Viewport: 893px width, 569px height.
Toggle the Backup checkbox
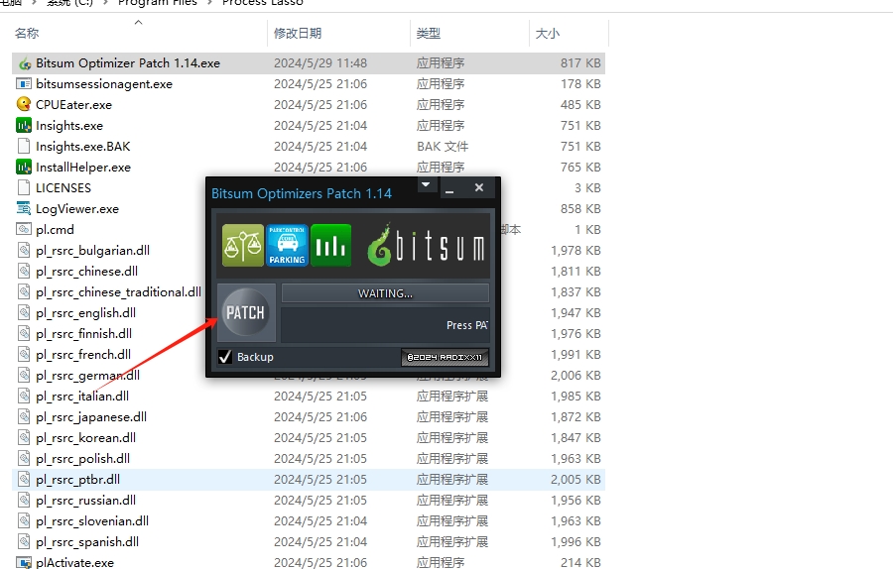225,357
